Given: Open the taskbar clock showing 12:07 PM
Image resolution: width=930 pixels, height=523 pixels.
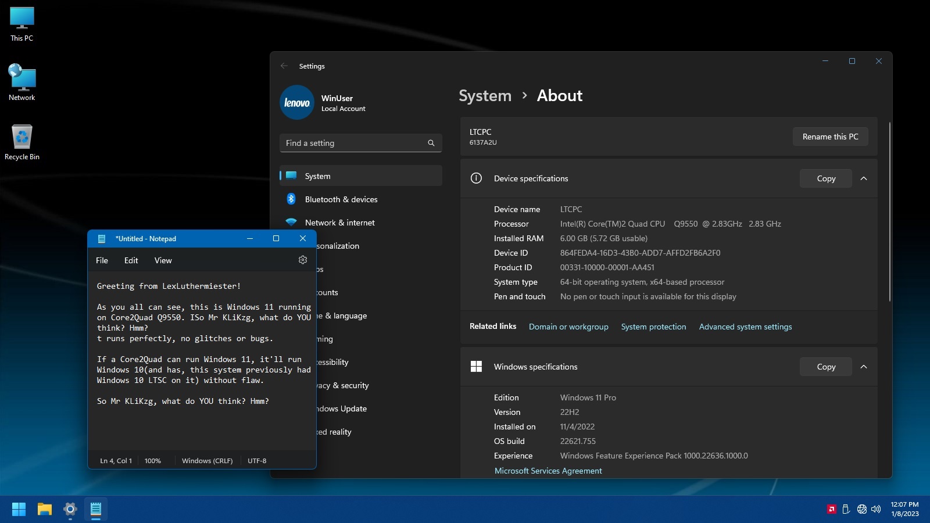Looking at the screenshot, I should (x=904, y=509).
